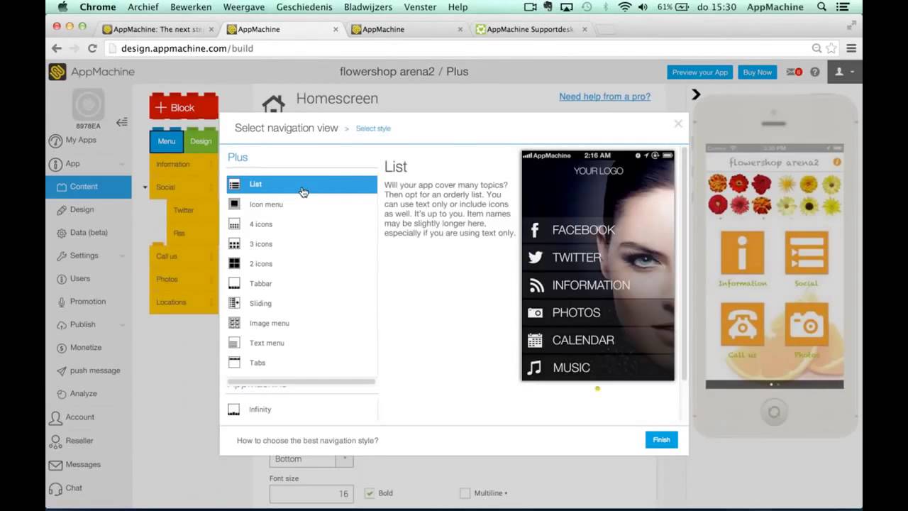Select the Tabs style icon
Viewport: 908px width, 511px height.
[234, 363]
